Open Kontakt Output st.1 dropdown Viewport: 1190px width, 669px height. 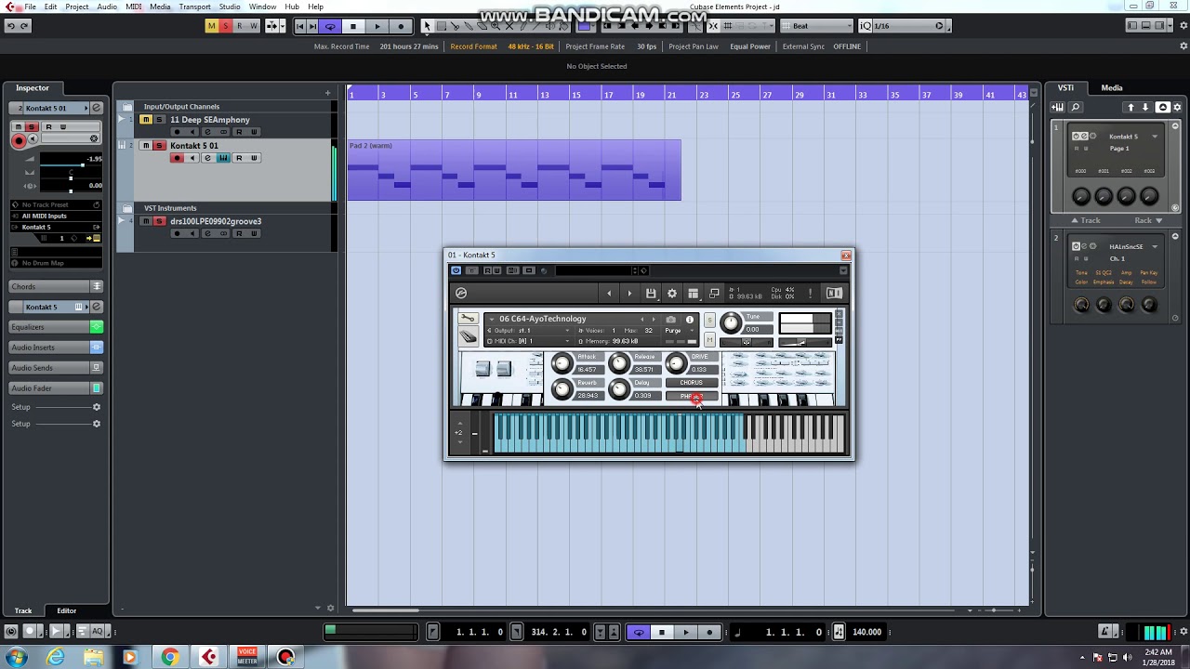(x=529, y=330)
